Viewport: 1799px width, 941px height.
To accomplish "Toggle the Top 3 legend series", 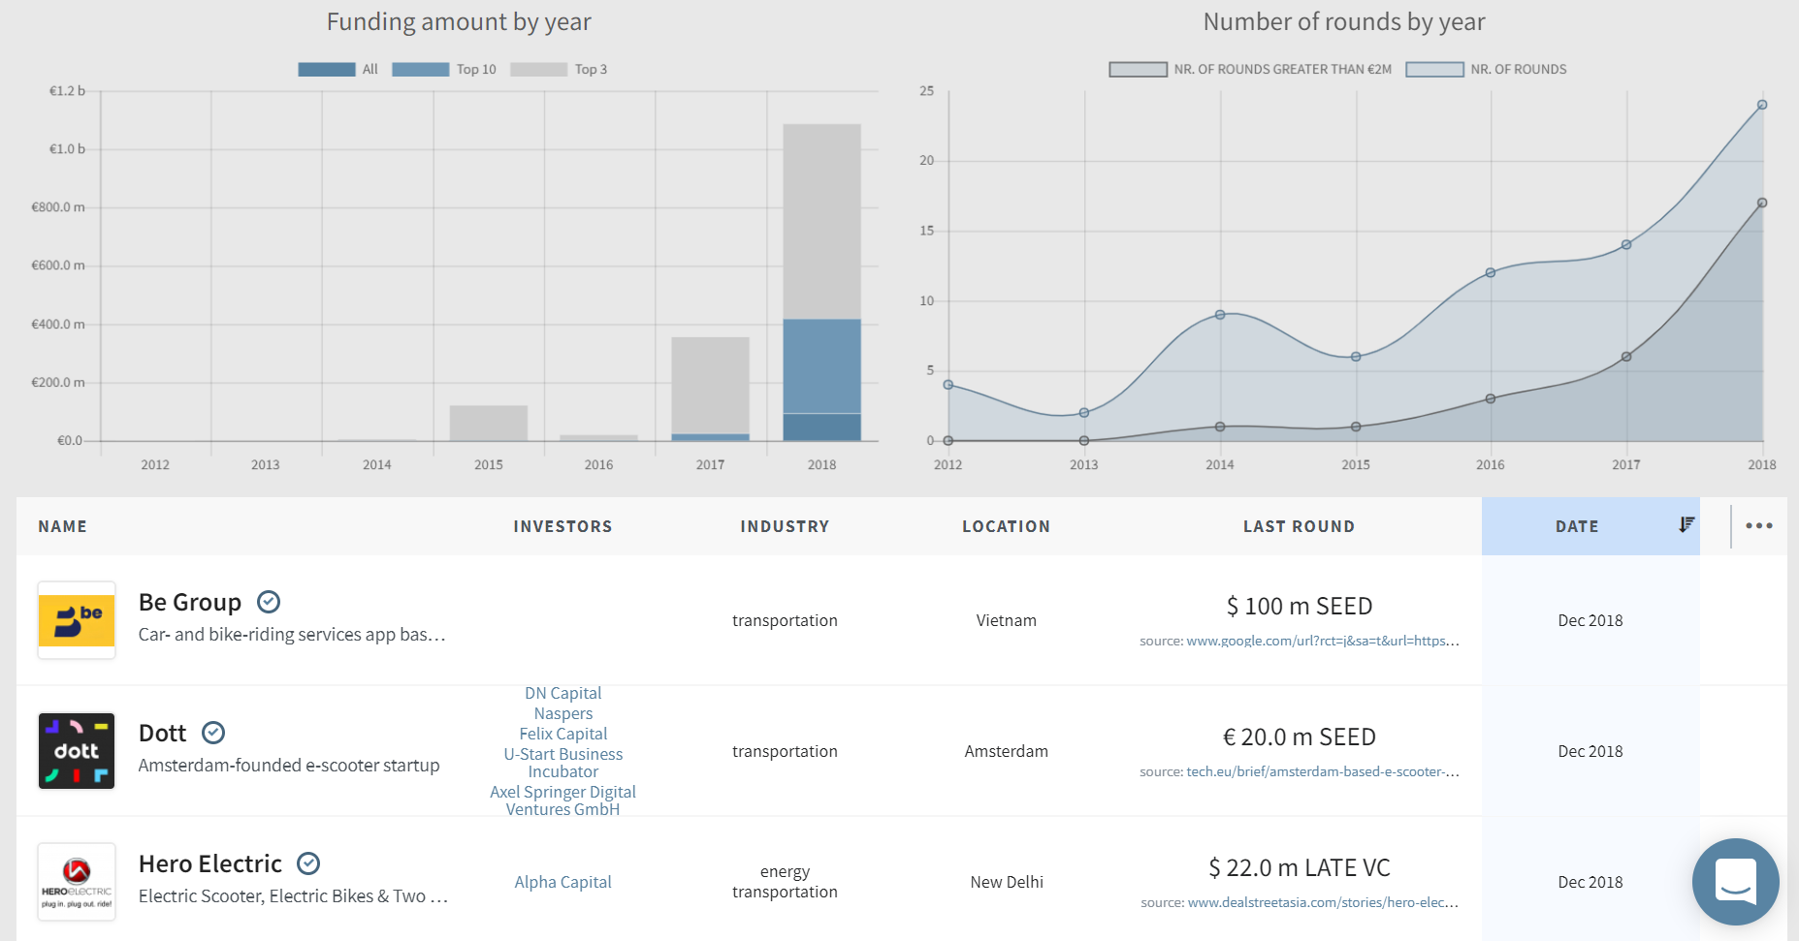I will 559,70.
